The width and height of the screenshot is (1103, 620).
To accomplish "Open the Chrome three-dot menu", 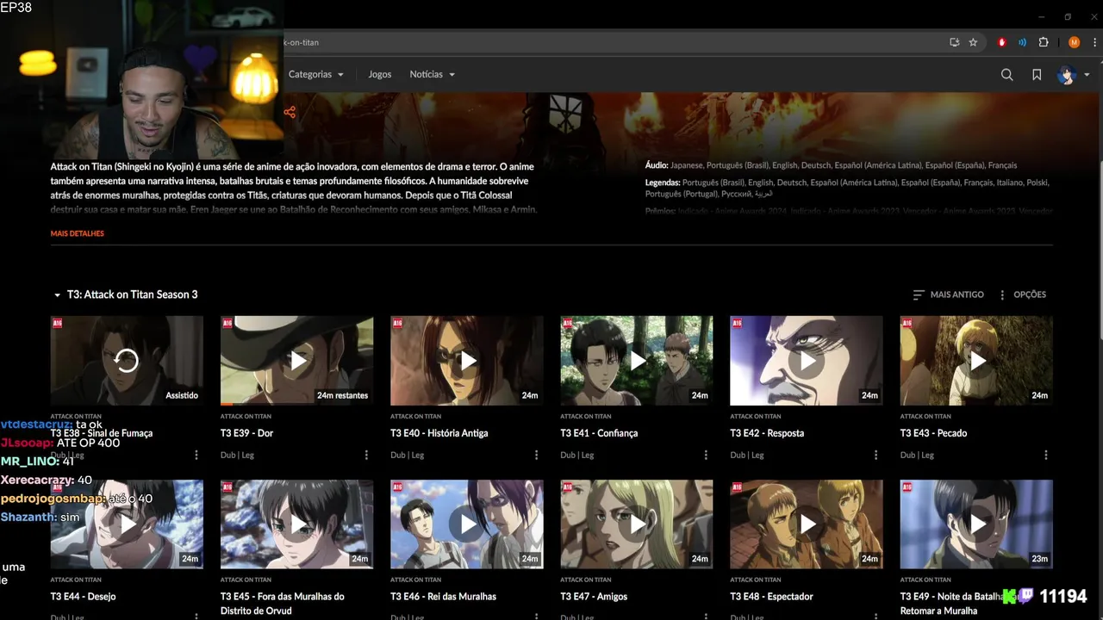I will [1093, 42].
